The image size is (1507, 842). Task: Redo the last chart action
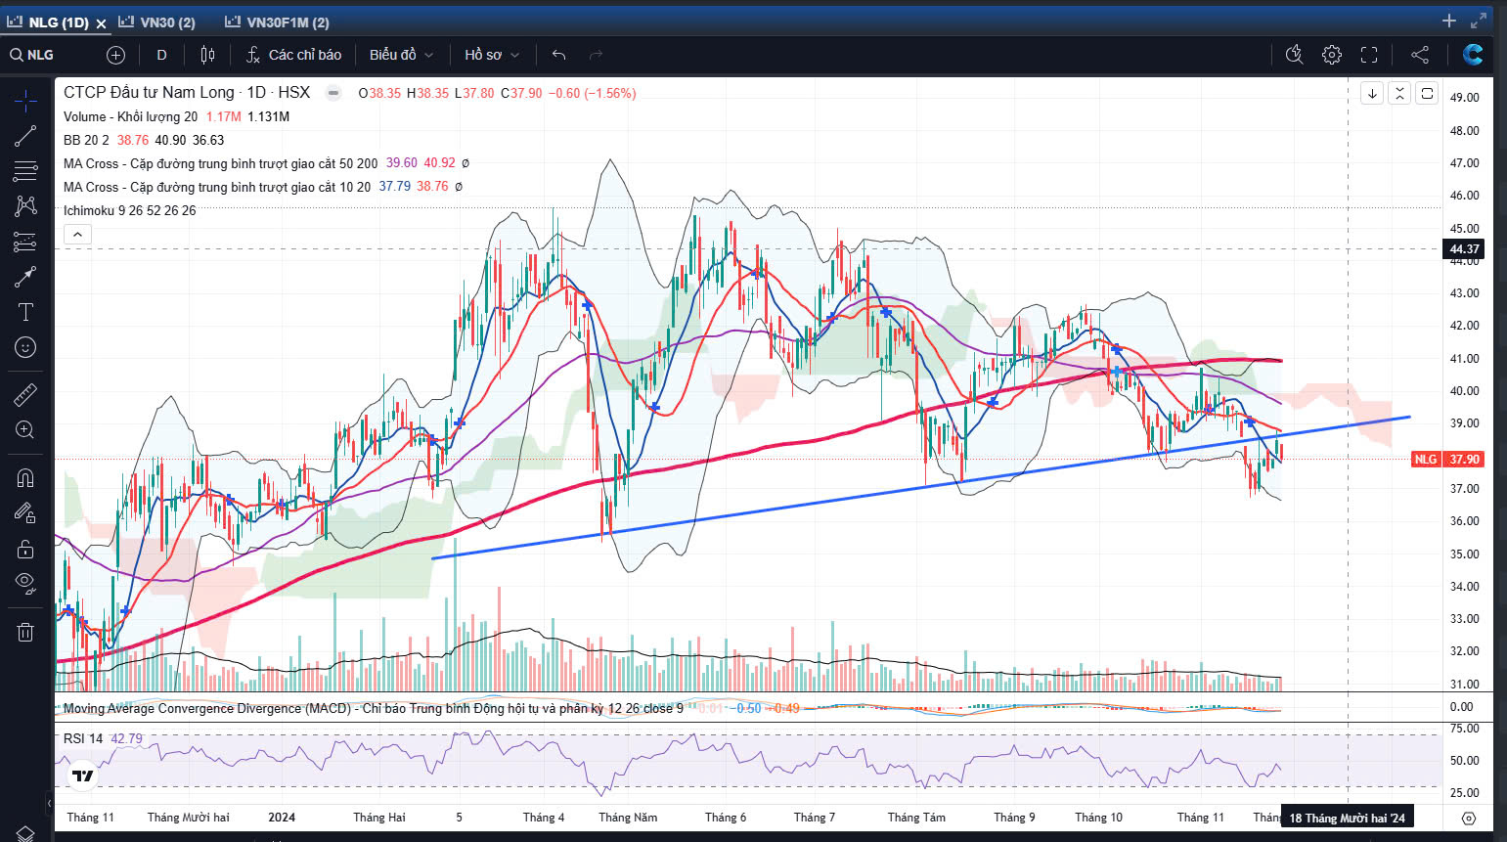pyautogui.click(x=596, y=55)
